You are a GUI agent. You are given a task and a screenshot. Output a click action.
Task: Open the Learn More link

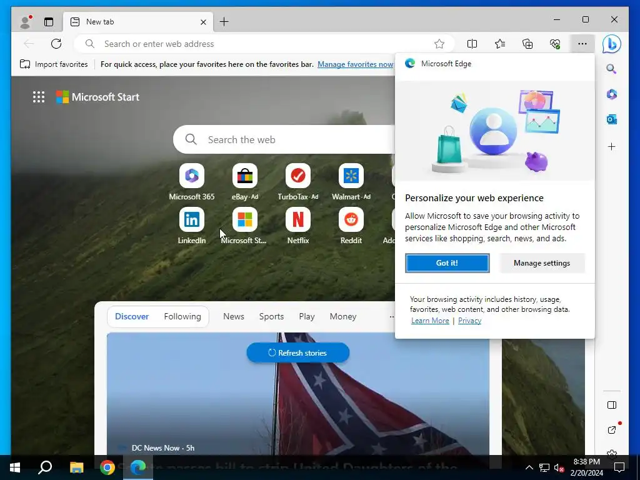430,321
